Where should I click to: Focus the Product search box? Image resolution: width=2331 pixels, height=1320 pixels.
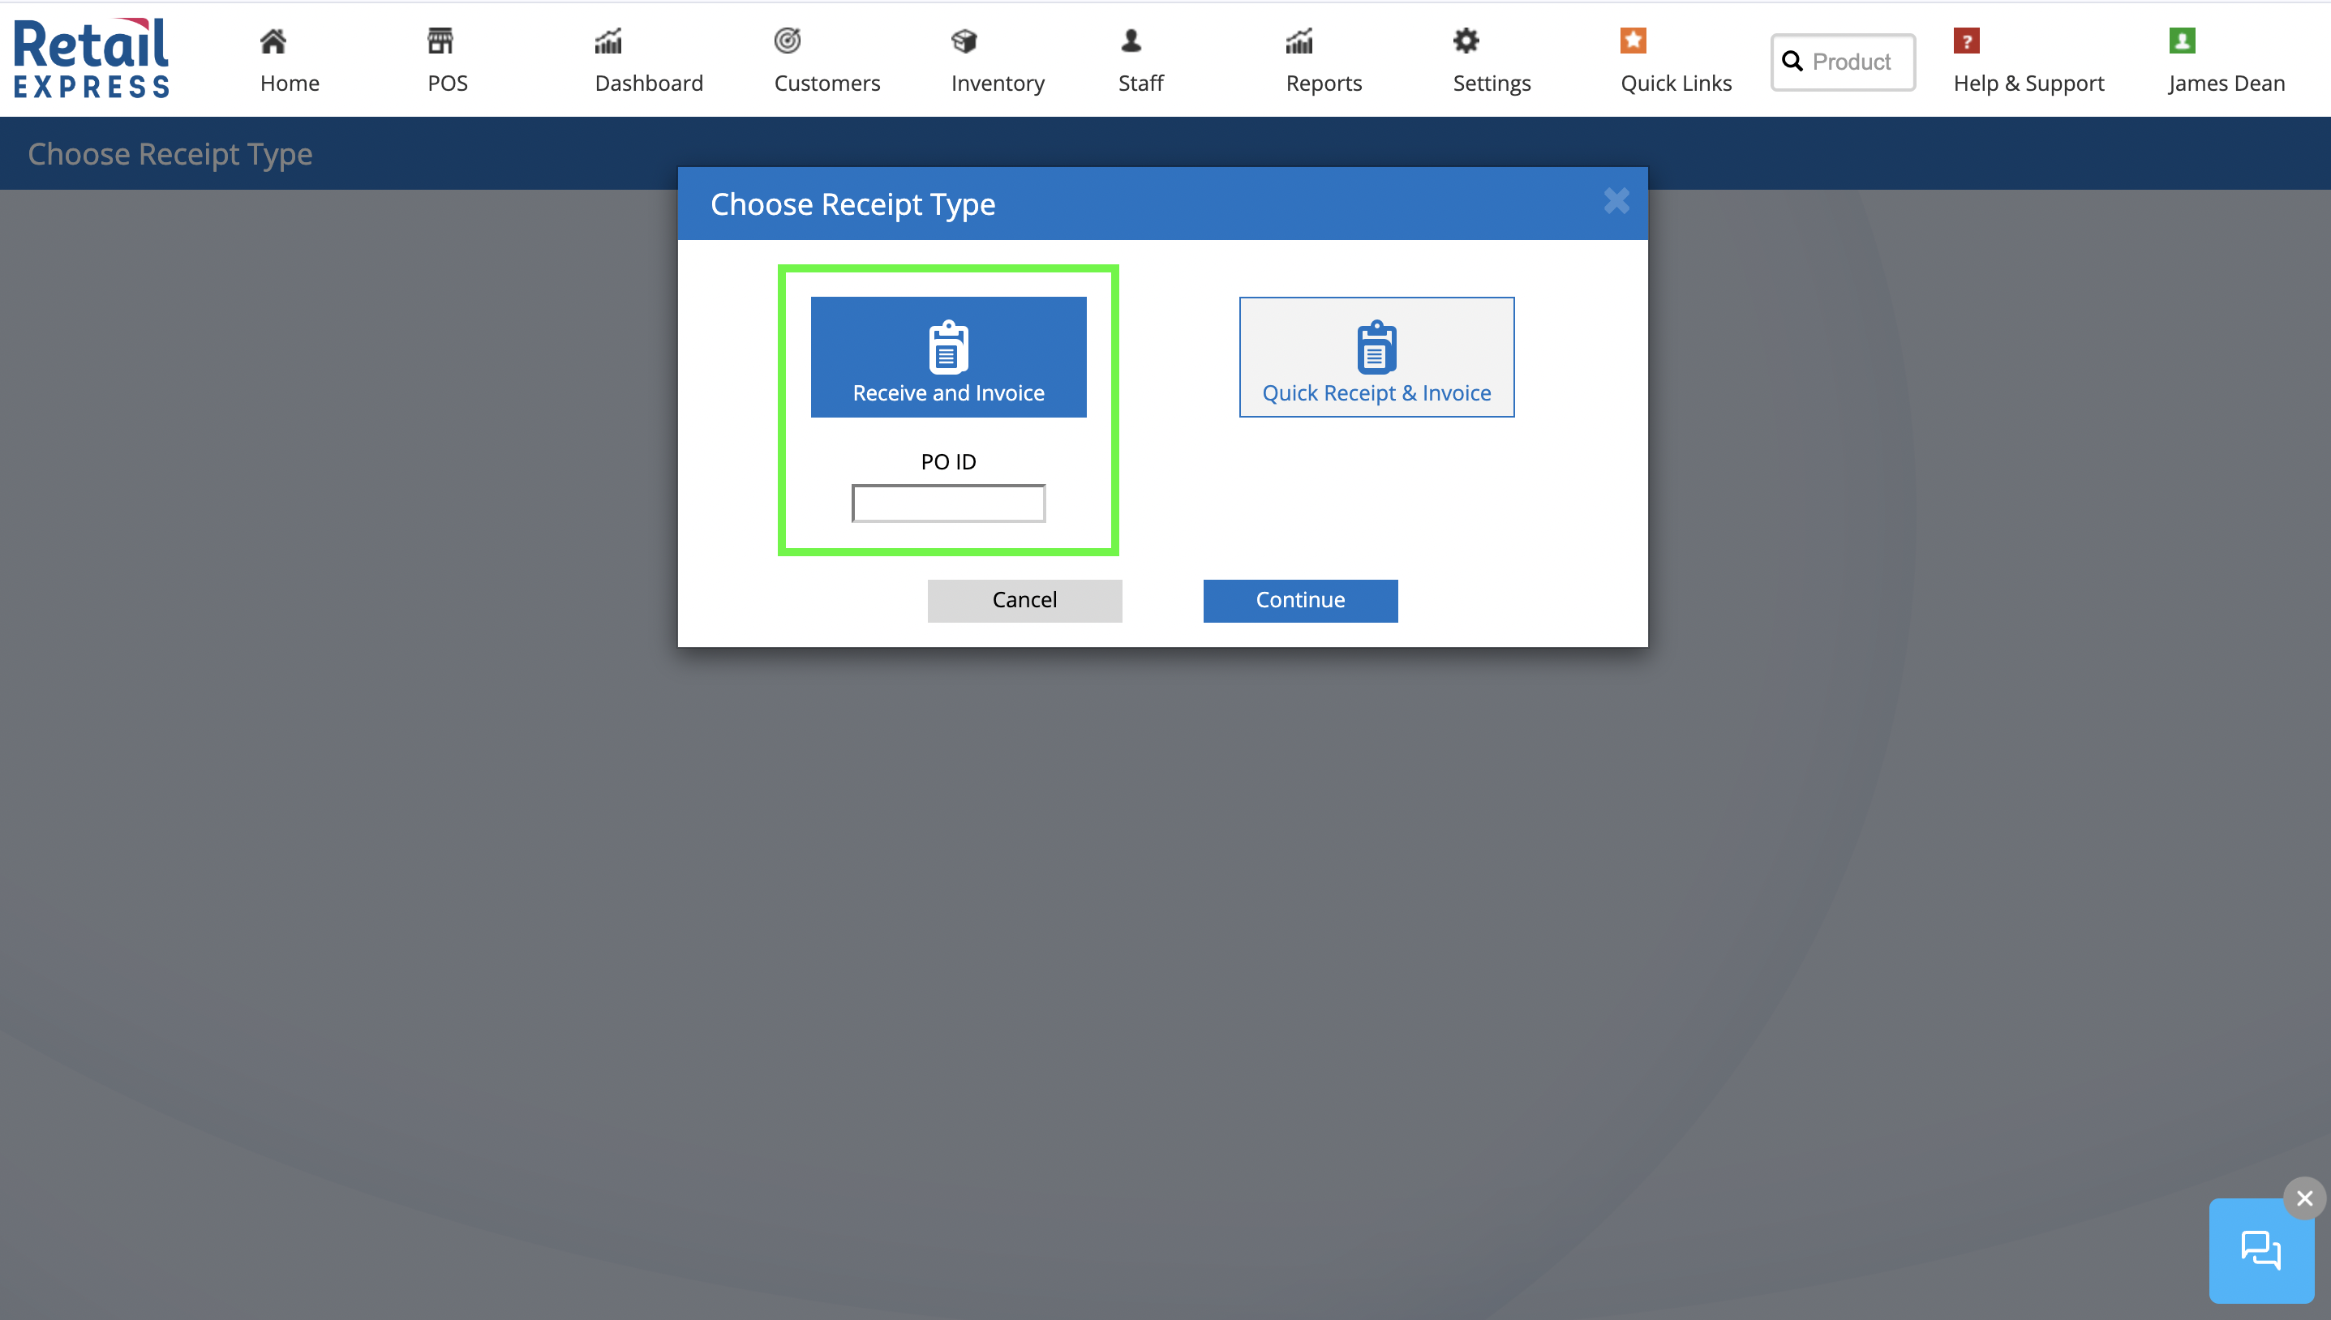[x=1844, y=62]
